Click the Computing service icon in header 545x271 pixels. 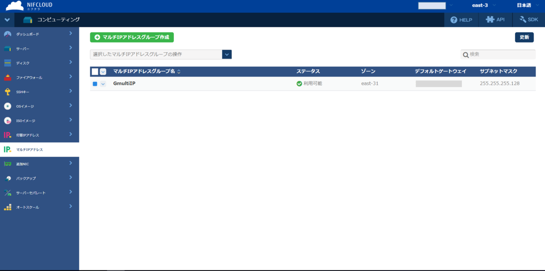[x=28, y=20]
